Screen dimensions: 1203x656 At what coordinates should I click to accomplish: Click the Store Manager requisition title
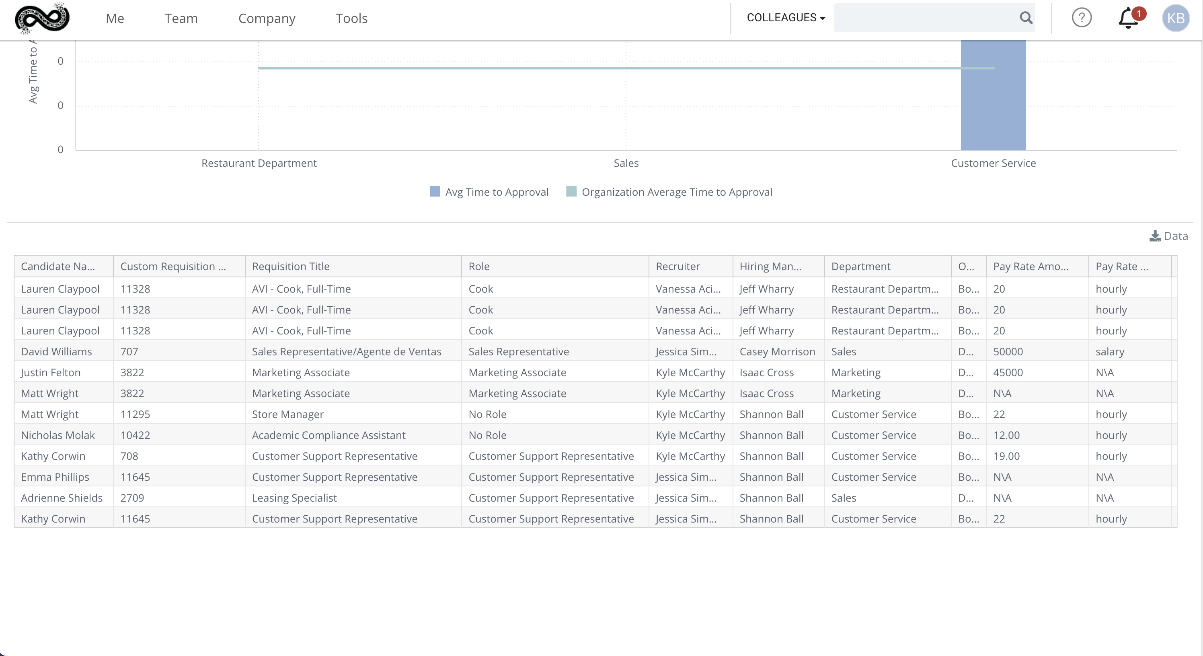[x=287, y=414]
